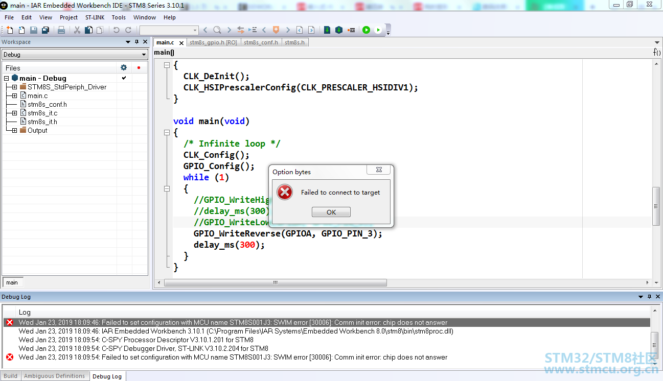Click the magnifier Find icon
This screenshot has width=663, height=381.
pyautogui.click(x=217, y=30)
